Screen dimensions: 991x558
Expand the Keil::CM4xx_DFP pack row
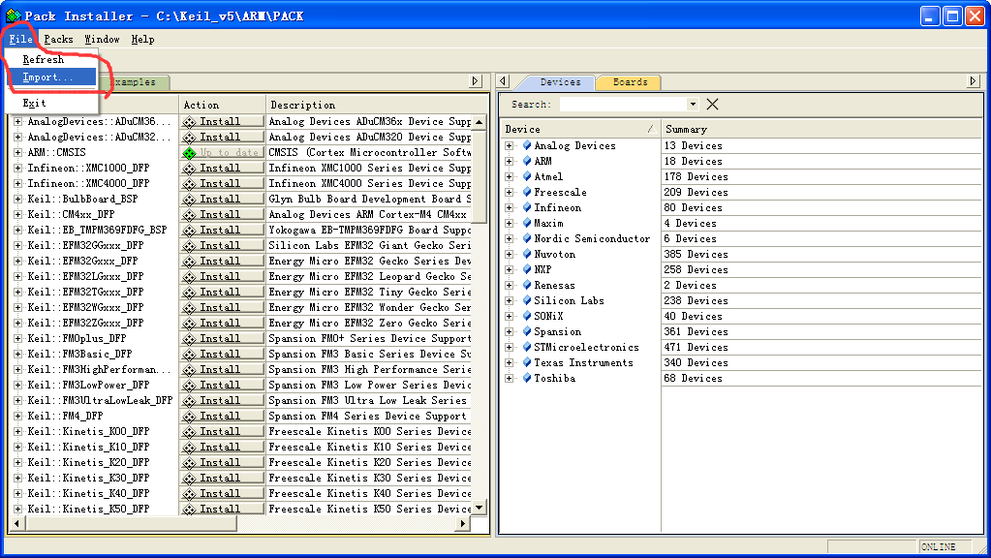18,214
